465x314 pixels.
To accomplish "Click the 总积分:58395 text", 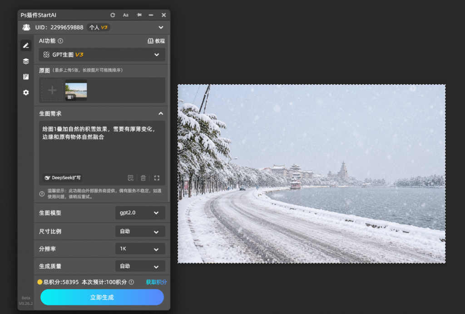I will pyautogui.click(x=61, y=282).
